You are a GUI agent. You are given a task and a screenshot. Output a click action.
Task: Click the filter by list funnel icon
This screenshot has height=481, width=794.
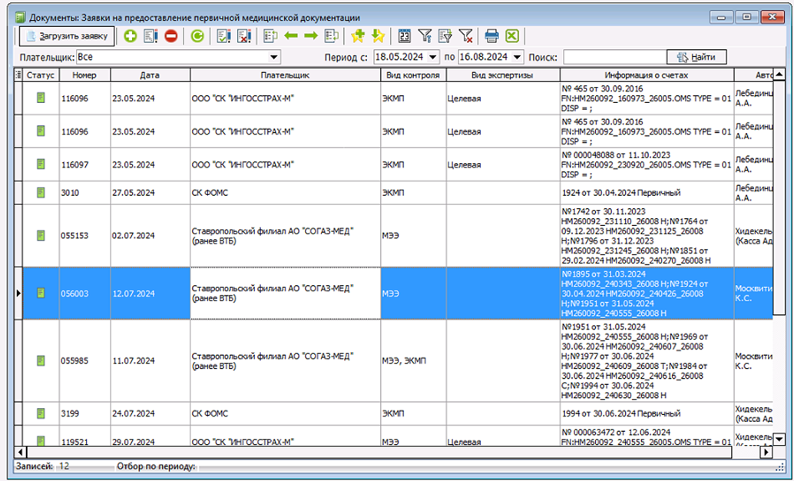point(445,36)
